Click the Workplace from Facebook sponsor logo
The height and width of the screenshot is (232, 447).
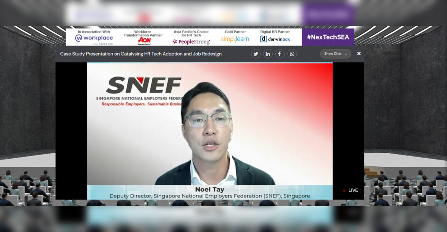pyautogui.click(x=94, y=38)
